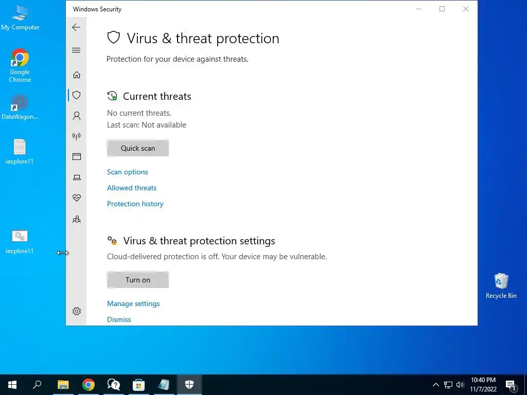Select Google Chrome desktop shortcut

20,66
